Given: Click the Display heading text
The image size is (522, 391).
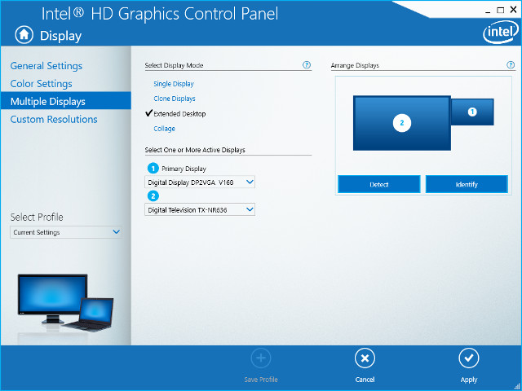Looking at the screenshot, I should [x=60, y=36].
